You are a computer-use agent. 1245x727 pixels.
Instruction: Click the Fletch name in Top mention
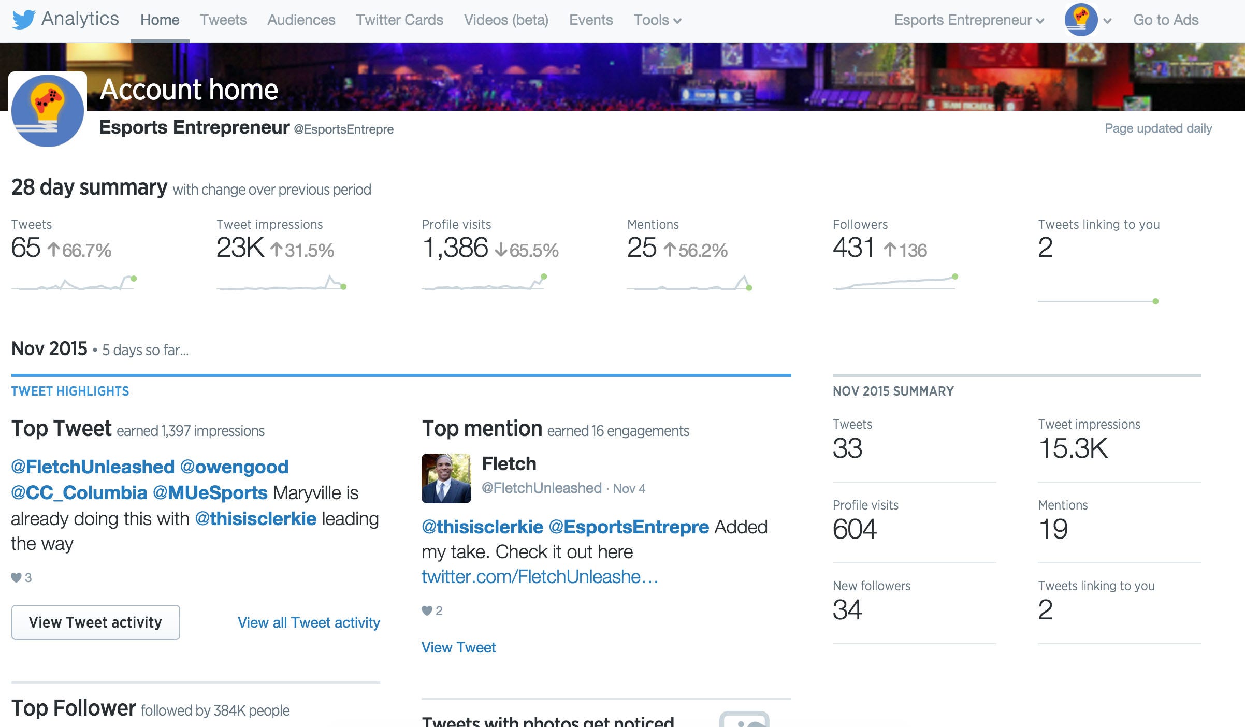point(509,464)
